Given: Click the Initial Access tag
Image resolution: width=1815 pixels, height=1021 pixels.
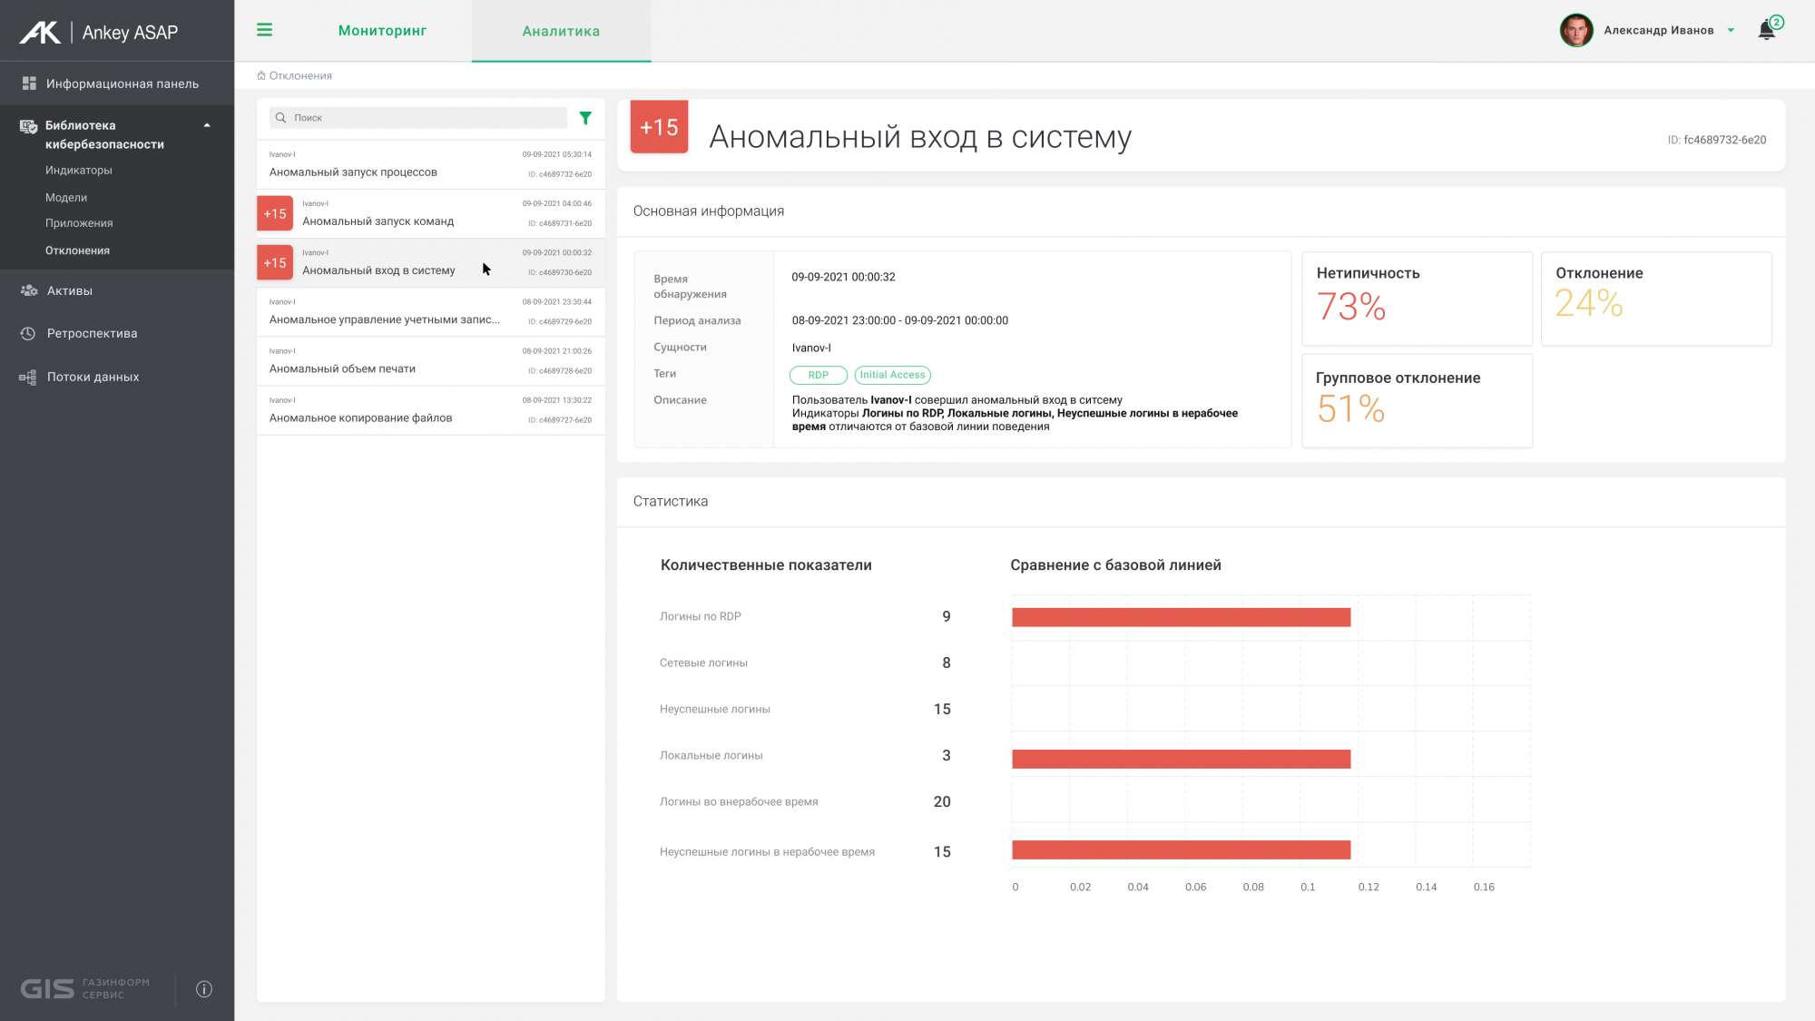Looking at the screenshot, I should point(892,375).
